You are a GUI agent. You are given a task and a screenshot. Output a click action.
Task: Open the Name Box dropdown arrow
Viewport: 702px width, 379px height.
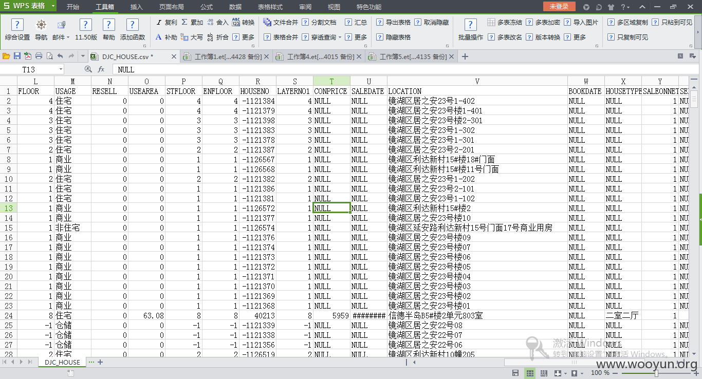click(x=61, y=69)
